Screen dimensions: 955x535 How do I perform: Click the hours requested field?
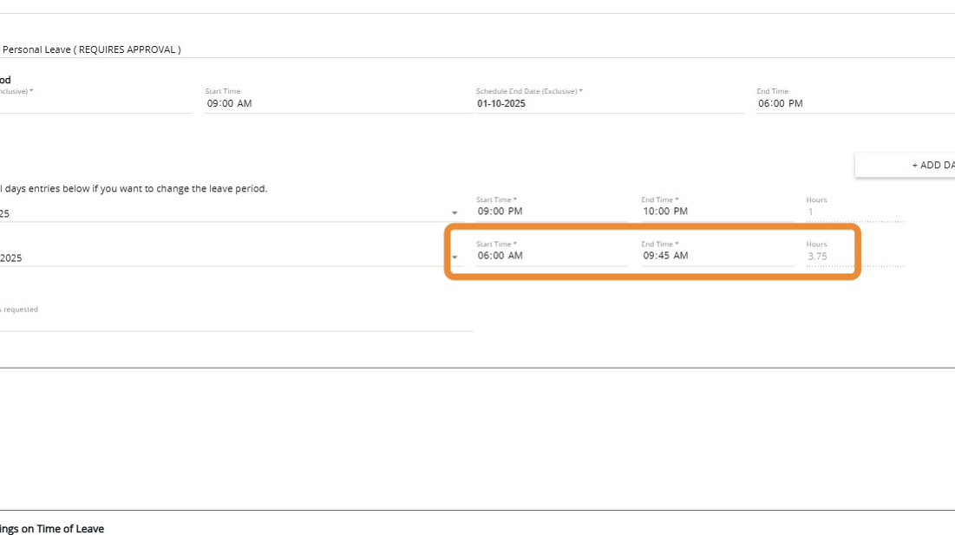234,322
